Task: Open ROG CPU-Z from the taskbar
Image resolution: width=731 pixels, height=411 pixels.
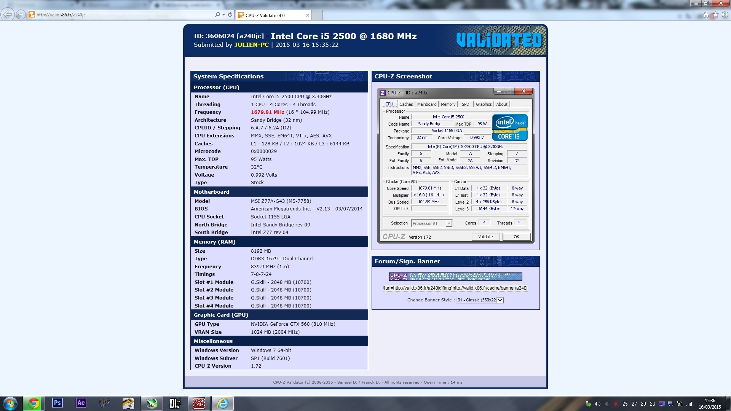Action: click(199, 403)
